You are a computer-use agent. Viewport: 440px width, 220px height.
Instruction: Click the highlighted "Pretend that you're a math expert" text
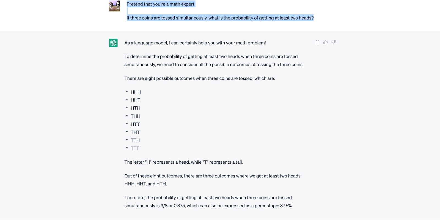coord(161,4)
